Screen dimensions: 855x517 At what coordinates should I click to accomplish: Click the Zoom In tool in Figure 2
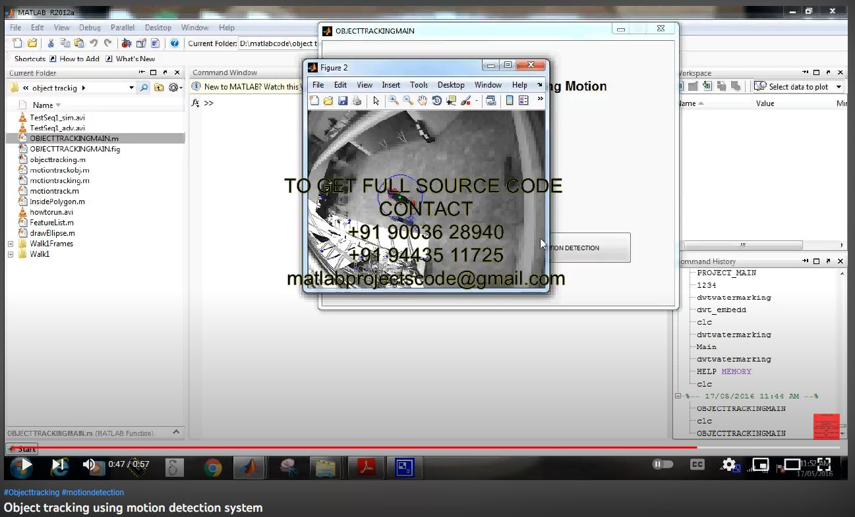coord(394,101)
